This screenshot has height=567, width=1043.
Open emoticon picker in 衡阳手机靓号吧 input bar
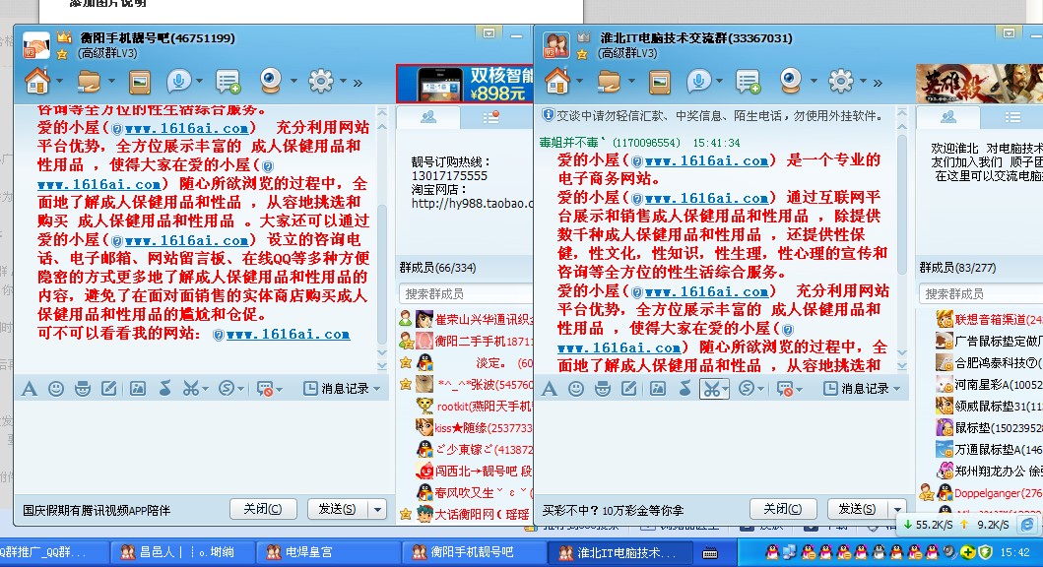pos(56,388)
